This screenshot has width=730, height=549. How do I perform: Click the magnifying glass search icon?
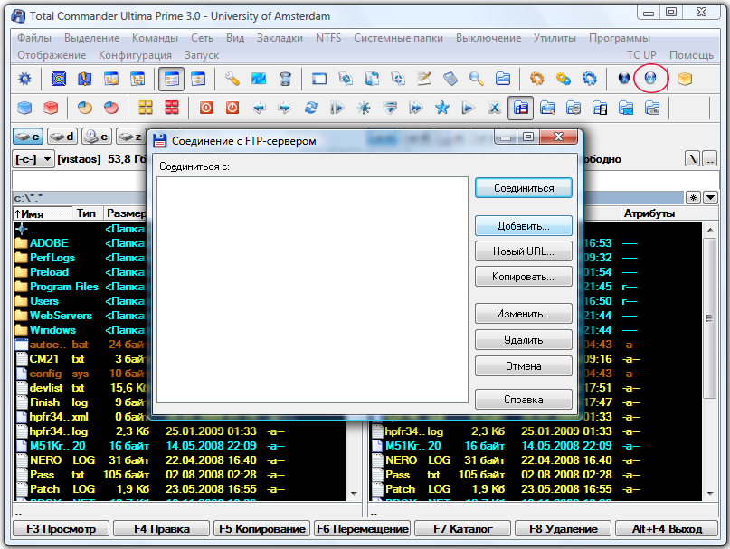(477, 78)
